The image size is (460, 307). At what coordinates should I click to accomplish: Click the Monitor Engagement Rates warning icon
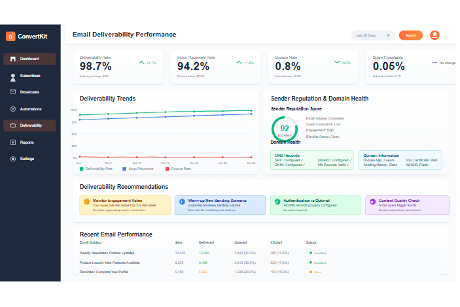click(85, 202)
